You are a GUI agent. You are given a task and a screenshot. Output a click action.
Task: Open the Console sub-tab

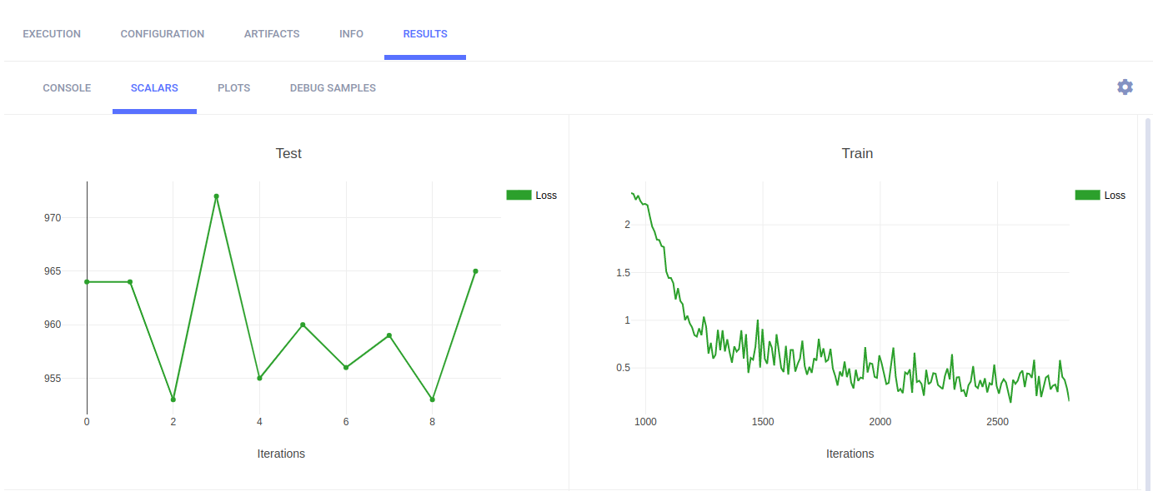tap(67, 88)
